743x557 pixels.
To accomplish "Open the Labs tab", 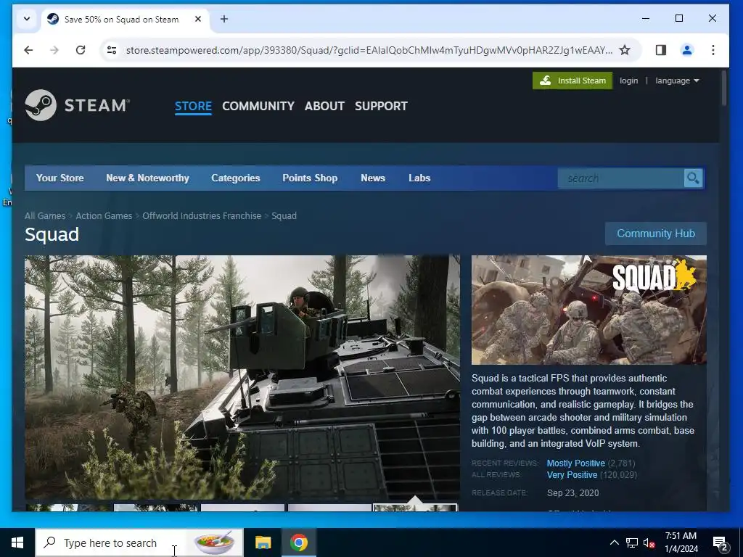I will click(419, 178).
